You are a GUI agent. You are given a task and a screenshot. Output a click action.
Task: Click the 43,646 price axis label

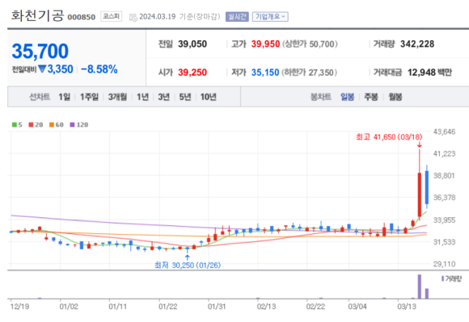tap(444, 132)
